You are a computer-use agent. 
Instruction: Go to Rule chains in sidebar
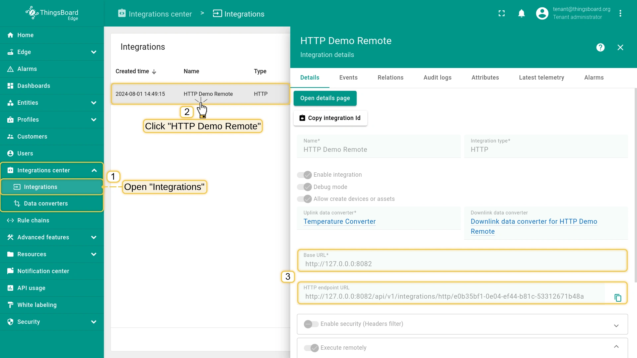click(x=33, y=220)
